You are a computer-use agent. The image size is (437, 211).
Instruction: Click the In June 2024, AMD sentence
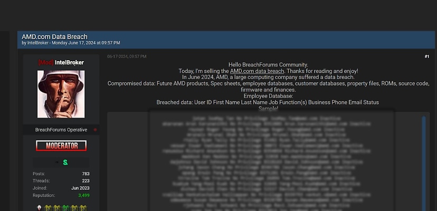tap(269, 77)
